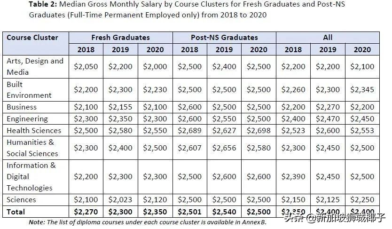Select the Information & Digital Technologies row label

click(x=31, y=176)
